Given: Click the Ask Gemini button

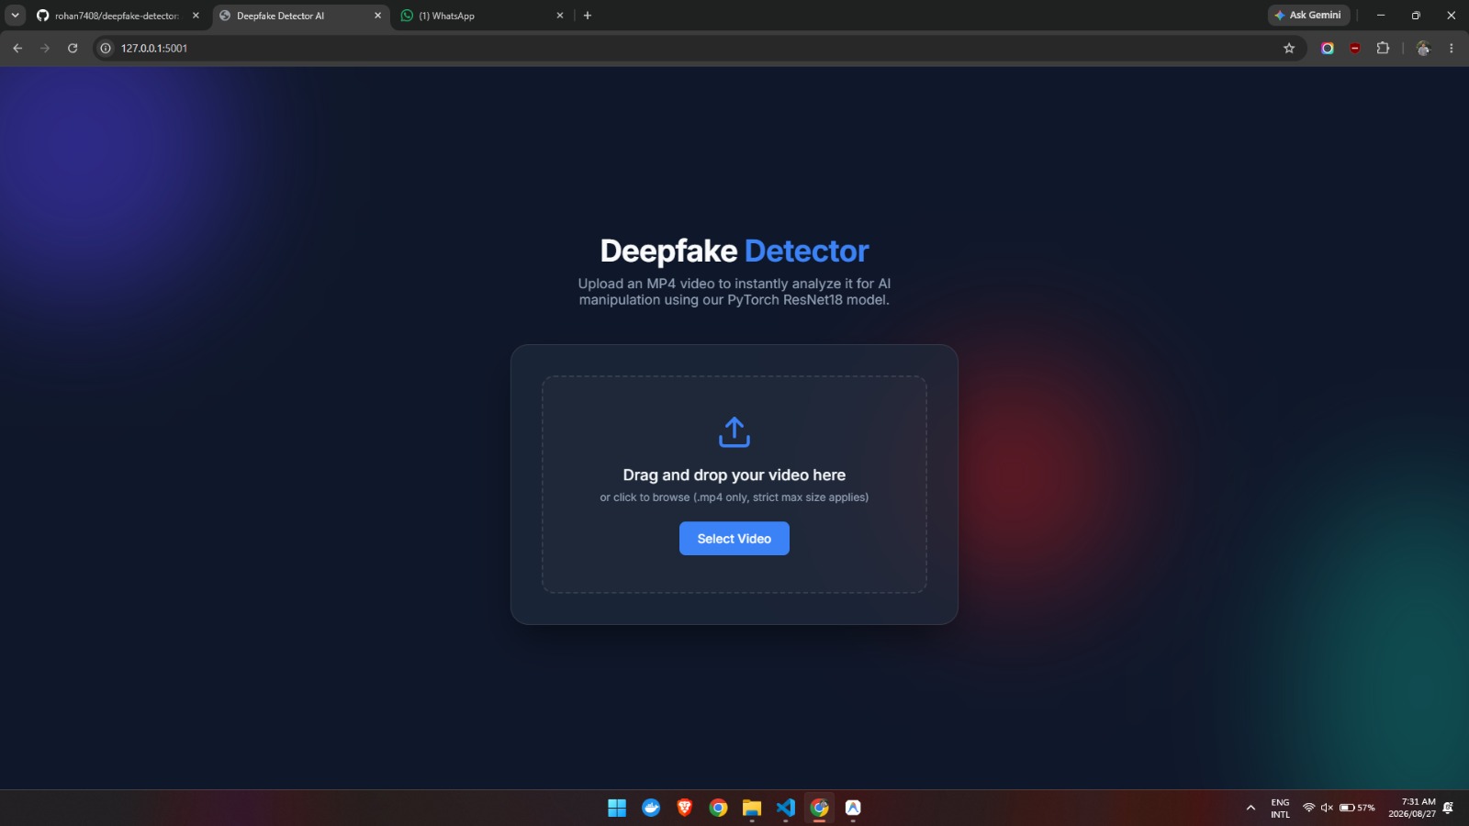Looking at the screenshot, I should pyautogui.click(x=1308, y=15).
